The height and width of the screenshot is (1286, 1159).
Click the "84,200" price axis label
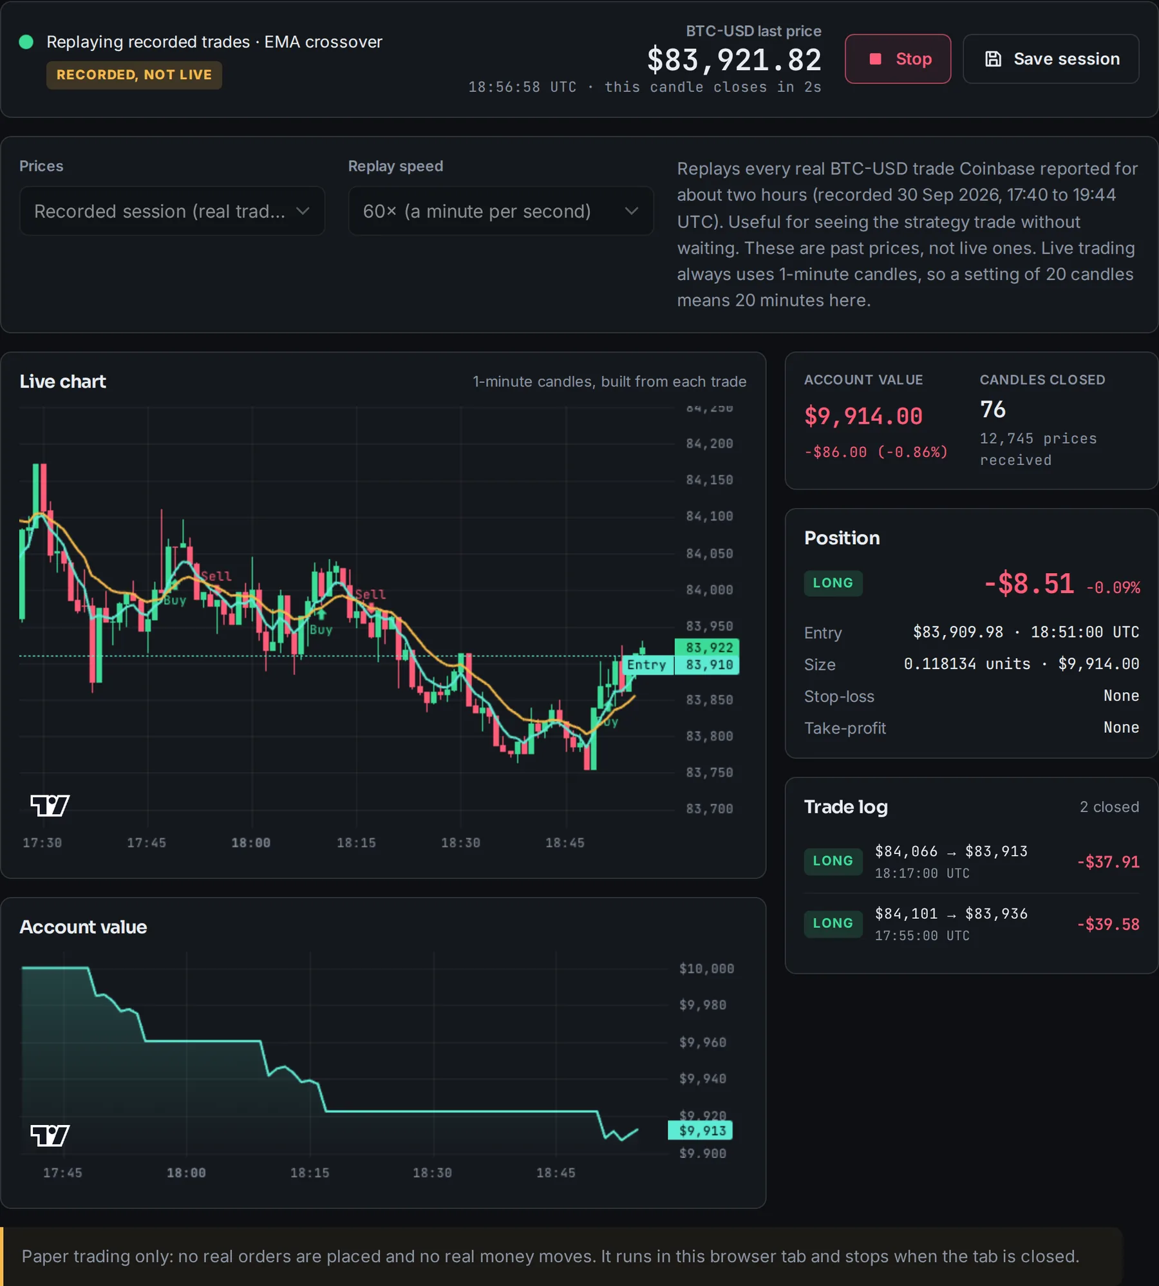(710, 443)
